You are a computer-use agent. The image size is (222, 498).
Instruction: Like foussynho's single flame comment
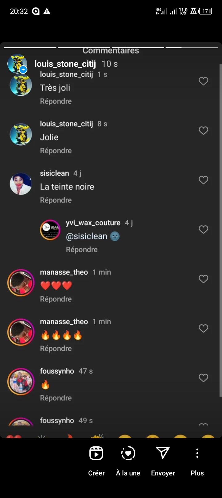click(x=203, y=378)
